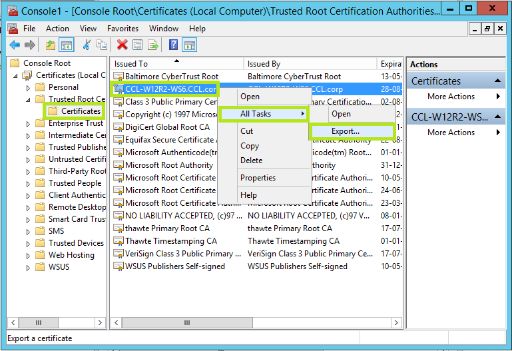Click certificate icon of Thawte Timestamping CA

tap(119, 241)
